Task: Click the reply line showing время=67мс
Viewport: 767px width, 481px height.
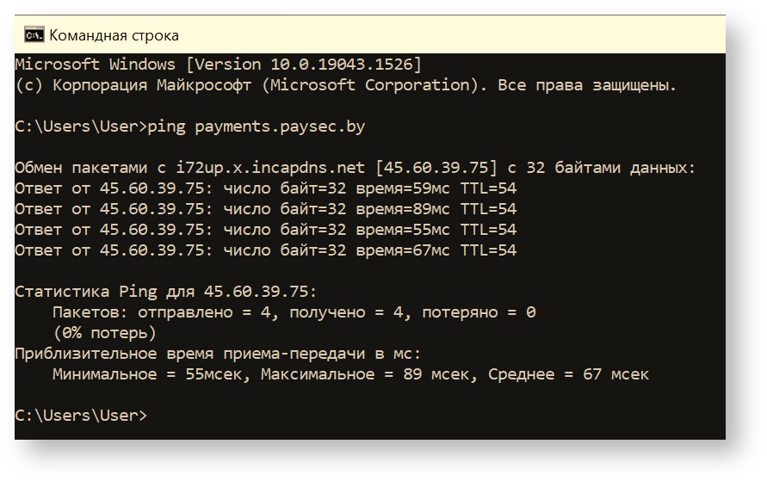Action: pyautogui.click(x=265, y=250)
